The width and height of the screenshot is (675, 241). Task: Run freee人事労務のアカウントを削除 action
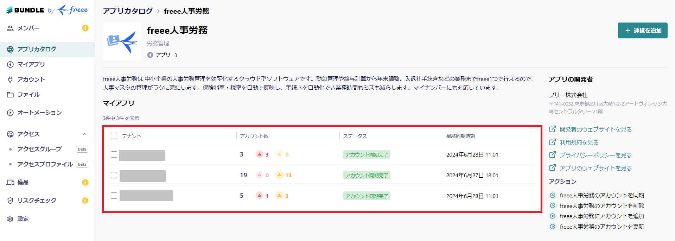(x=602, y=206)
